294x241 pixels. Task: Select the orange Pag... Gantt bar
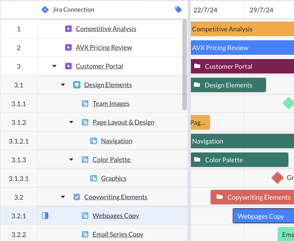200,122
